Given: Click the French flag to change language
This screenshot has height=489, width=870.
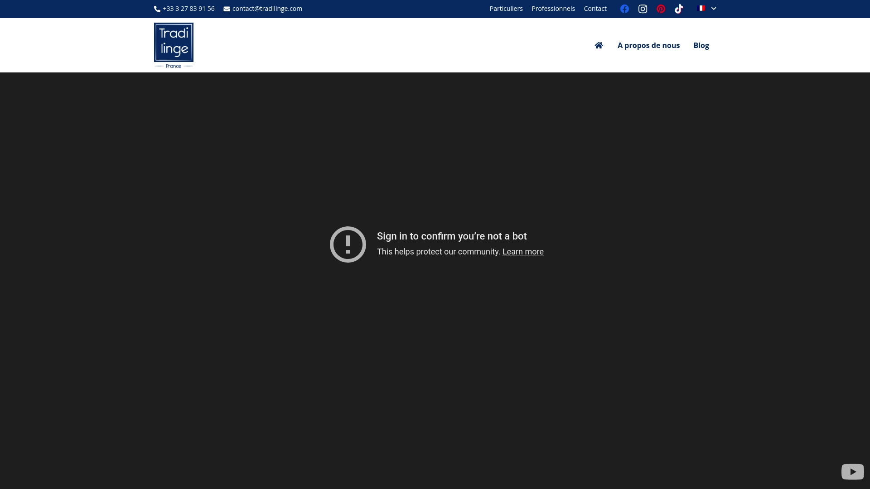Looking at the screenshot, I should (701, 8).
